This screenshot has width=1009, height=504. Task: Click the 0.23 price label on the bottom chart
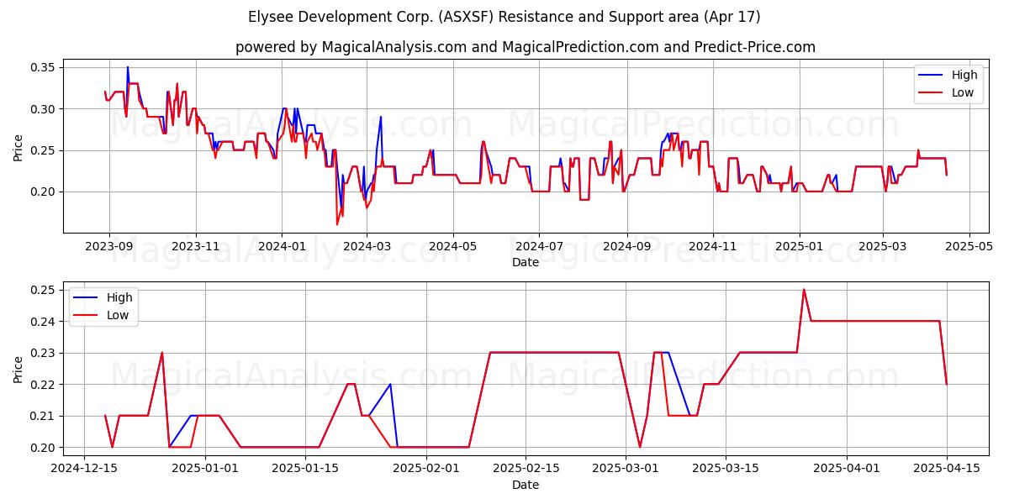[43, 353]
